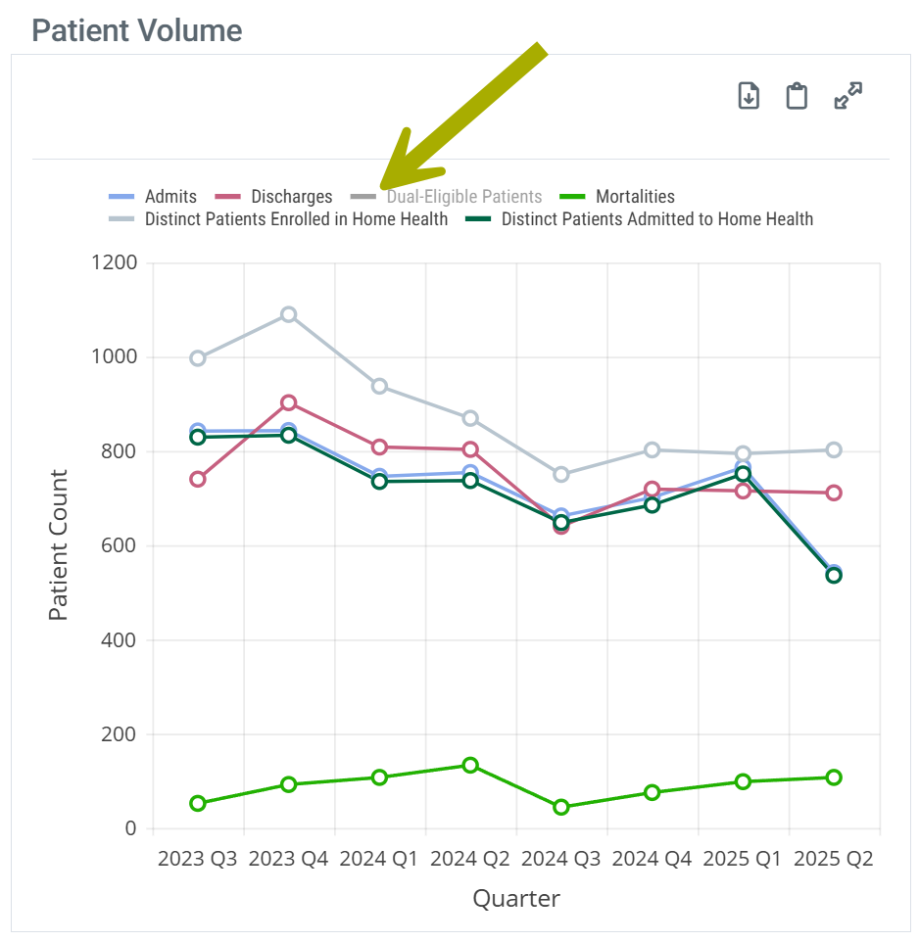Hide the Mortalities legend series
Screen dimensions: 919x942
tap(634, 197)
